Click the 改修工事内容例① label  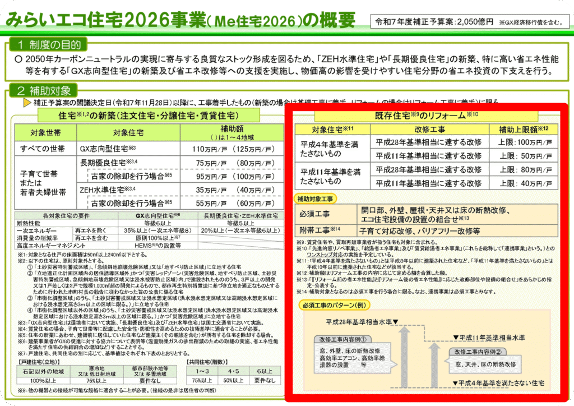[x=343, y=339]
